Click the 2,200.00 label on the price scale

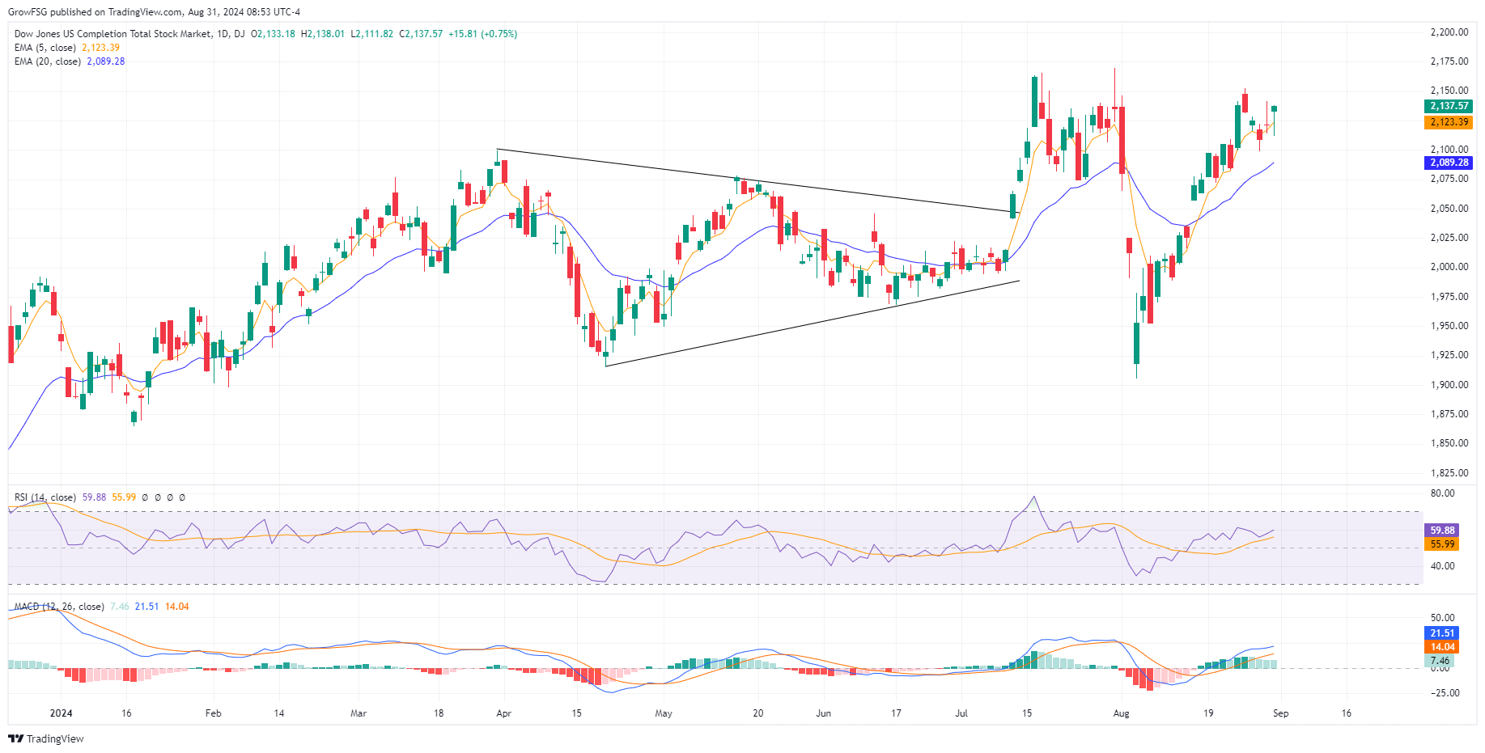point(1449,32)
